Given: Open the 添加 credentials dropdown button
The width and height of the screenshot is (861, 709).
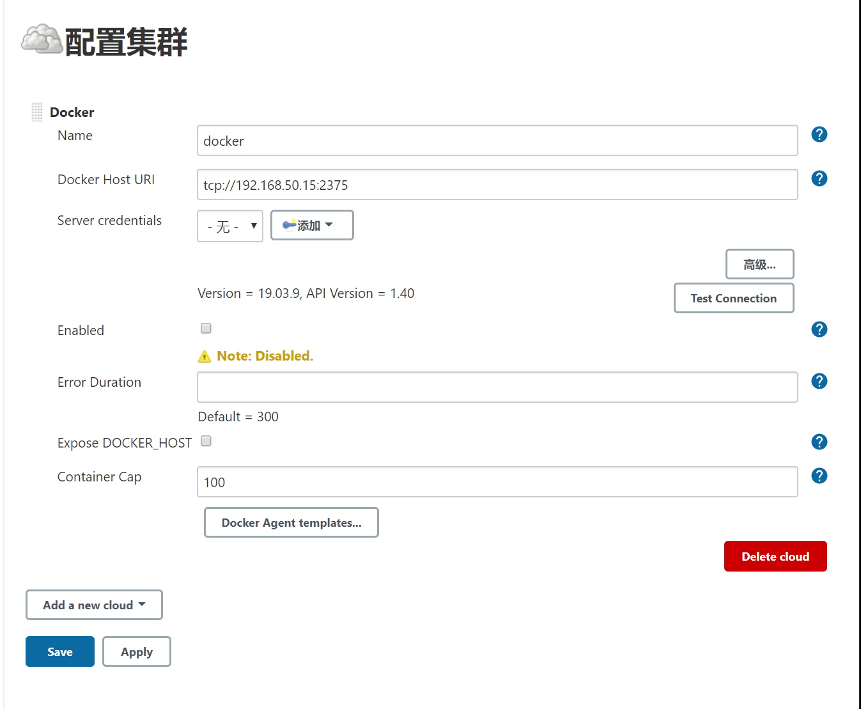Looking at the screenshot, I should (312, 225).
